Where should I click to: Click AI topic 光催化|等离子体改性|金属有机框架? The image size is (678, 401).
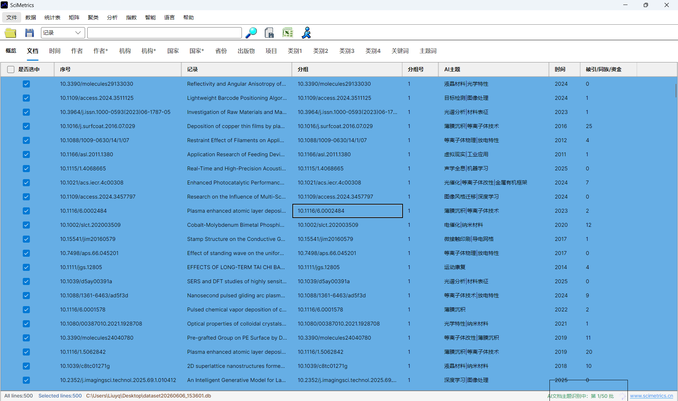point(486,183)
